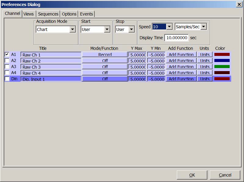Viewport: 244px width, 182px height.
Task: Click the Y Max field for A1
Action: click(x=137, y=54)
